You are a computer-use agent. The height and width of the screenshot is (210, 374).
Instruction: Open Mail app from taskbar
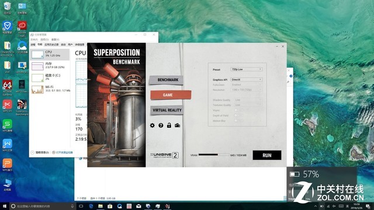pyautogui.click(x=138, y=206)
